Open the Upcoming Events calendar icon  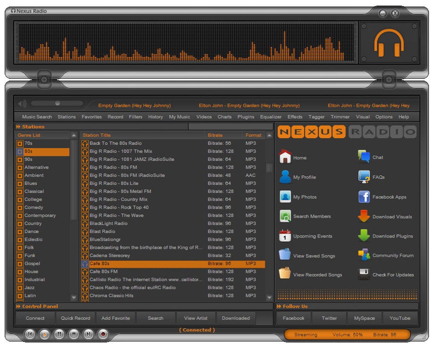tap(285, 236)
